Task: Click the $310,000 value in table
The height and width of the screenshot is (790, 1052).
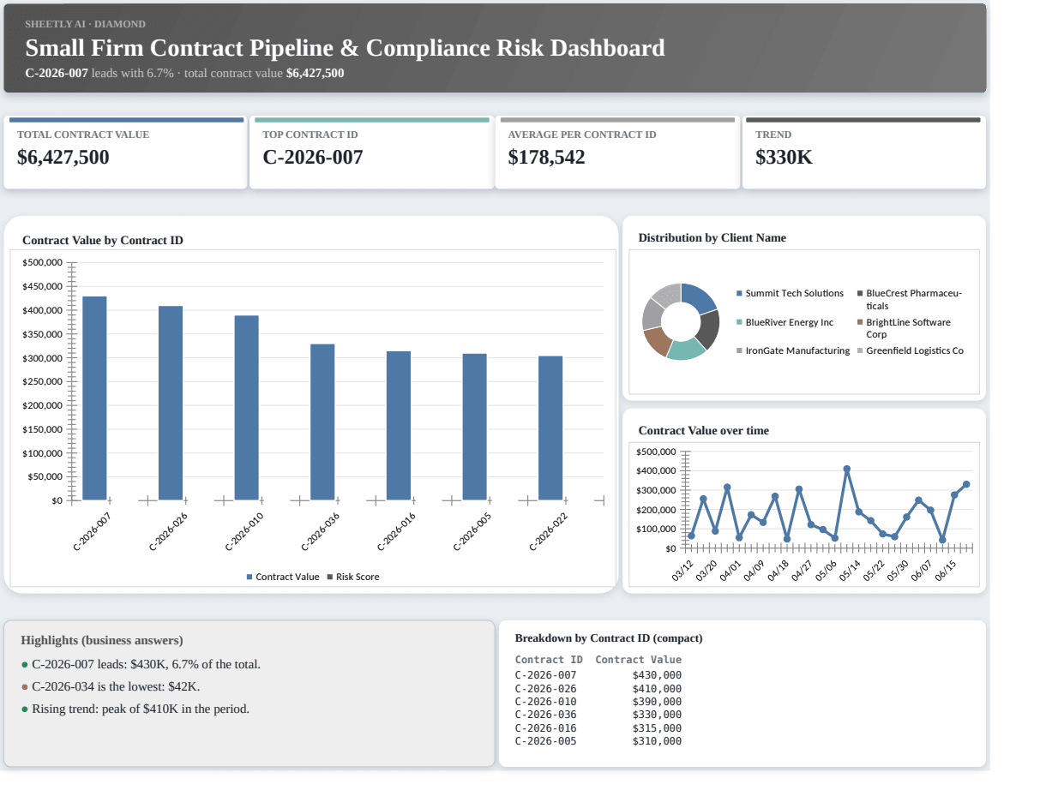Action: tap(657, 741)
